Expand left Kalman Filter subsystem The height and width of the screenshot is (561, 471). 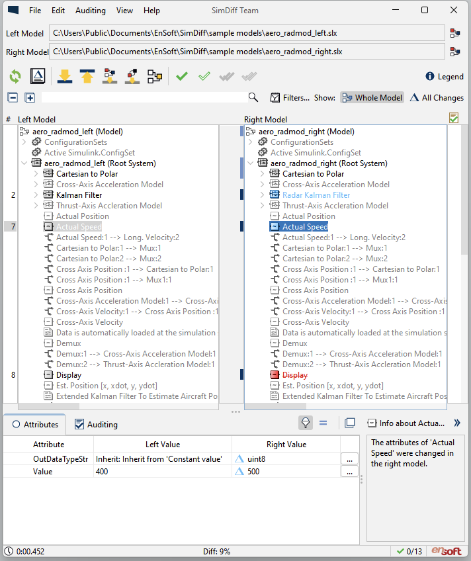click(36, 195)
